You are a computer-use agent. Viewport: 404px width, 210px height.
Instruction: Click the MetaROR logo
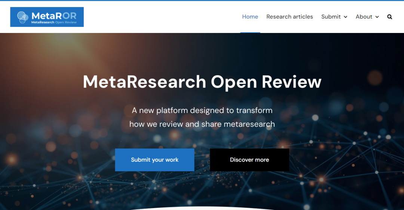tap(47, 17)
